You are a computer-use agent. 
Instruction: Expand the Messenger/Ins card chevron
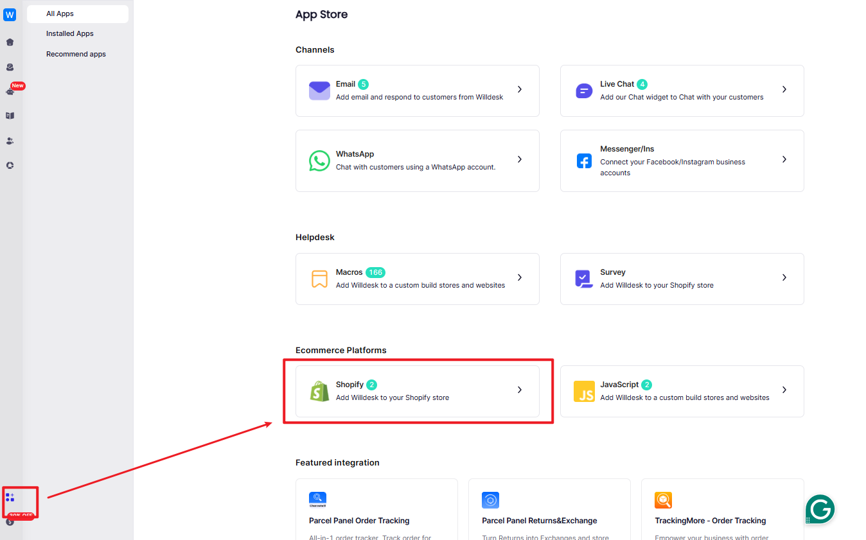coord(784,159)
